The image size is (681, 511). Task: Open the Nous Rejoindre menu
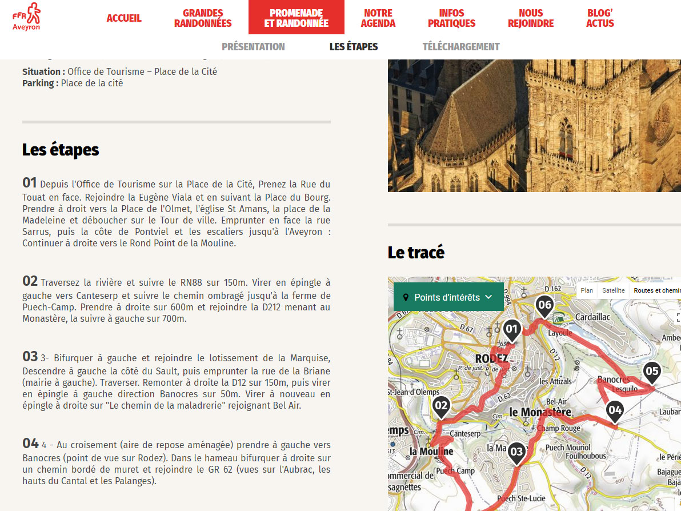click(x=531, y=18)
